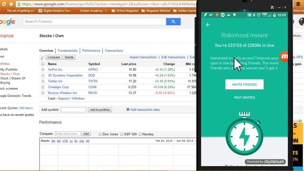This screenshot has height=171, width=304.
Task: Click the Search Finance input field
Action: pos(95,21)
